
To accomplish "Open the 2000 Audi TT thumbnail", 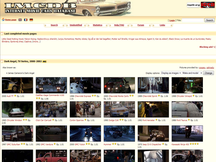I will point(18,85).
